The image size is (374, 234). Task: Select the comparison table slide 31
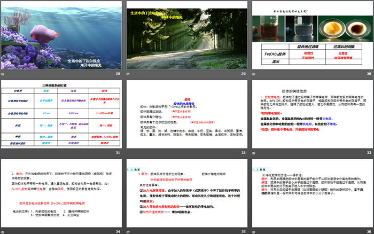pos(61,113)
